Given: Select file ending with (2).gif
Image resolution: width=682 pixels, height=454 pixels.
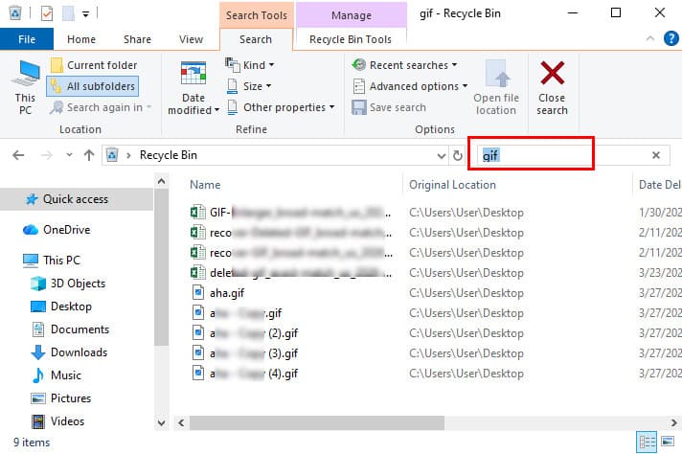Looking at the screenshot, I should 244,333.
